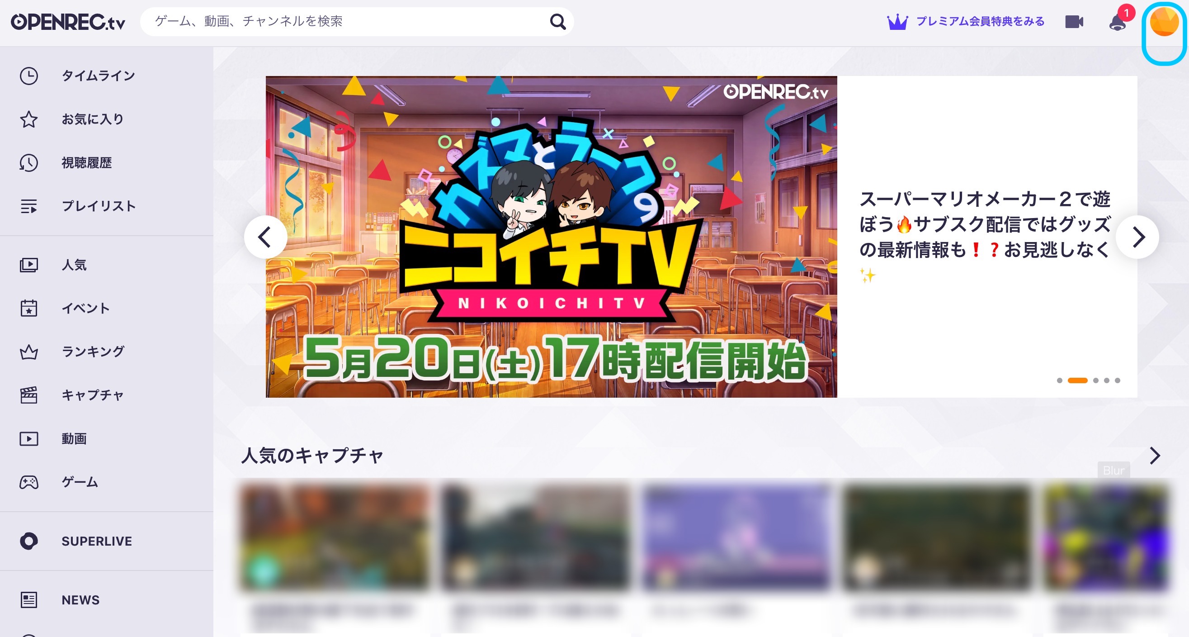Open the premium crown icon
1189x637 pixels.
(x=897, y=22)
